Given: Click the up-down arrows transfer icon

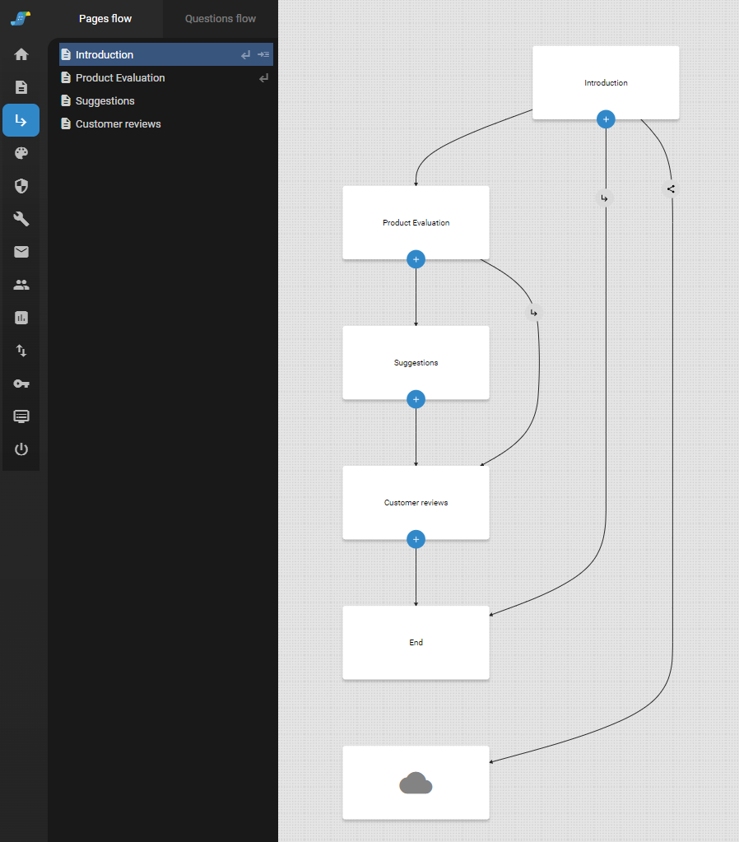Looking at the screenshot, I should (21, 351).
